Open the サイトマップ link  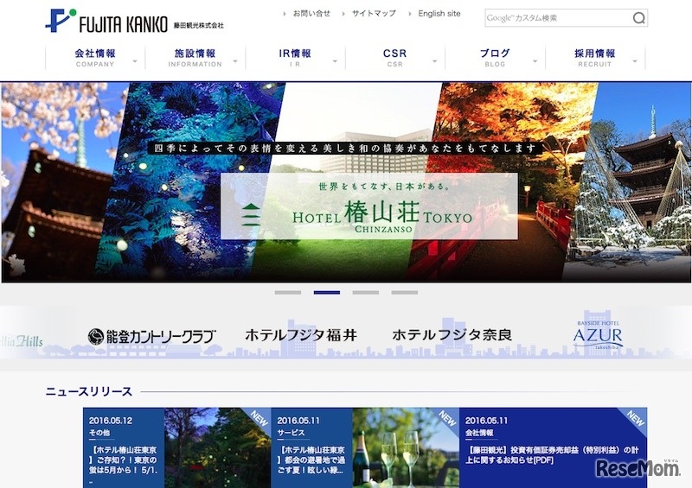374,13
